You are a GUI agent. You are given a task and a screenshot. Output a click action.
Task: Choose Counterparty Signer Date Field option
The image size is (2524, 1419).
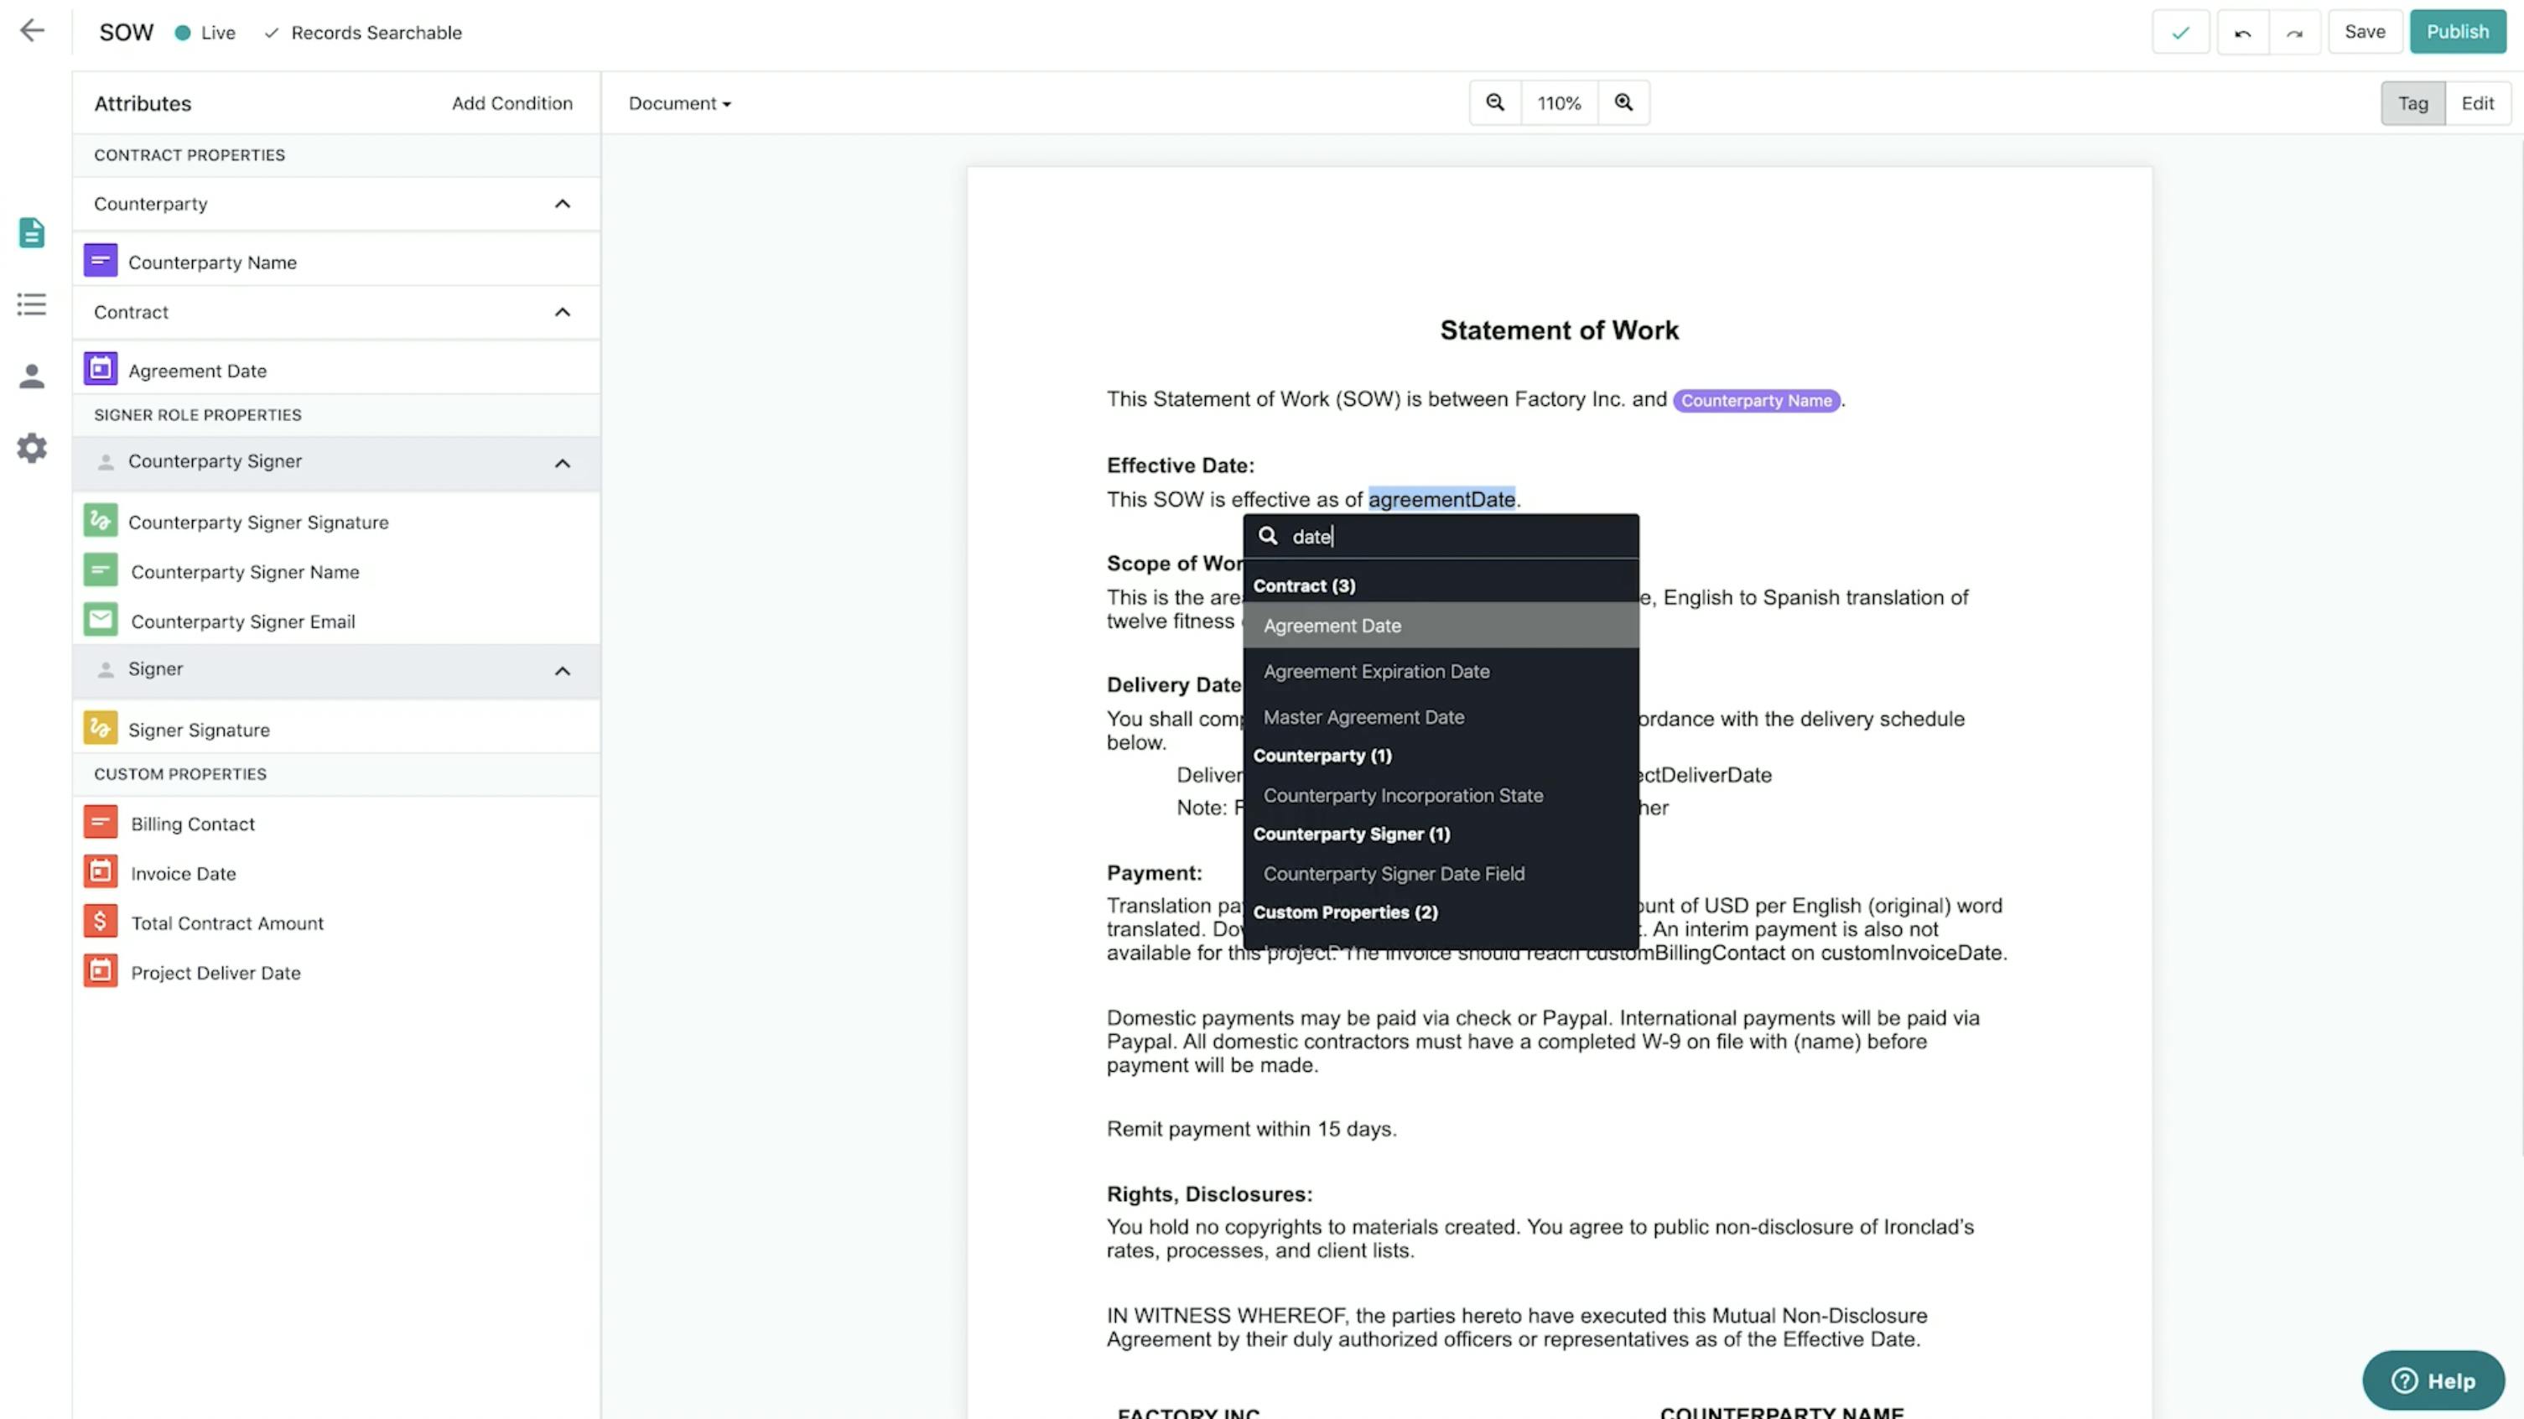point(1394,873)
